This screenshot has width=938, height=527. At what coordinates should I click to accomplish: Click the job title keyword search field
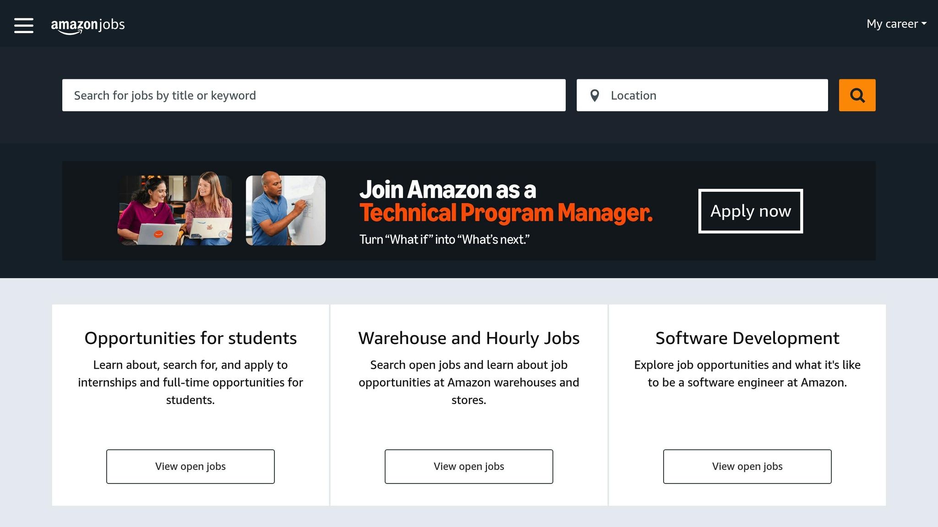[x=314, y=95]
